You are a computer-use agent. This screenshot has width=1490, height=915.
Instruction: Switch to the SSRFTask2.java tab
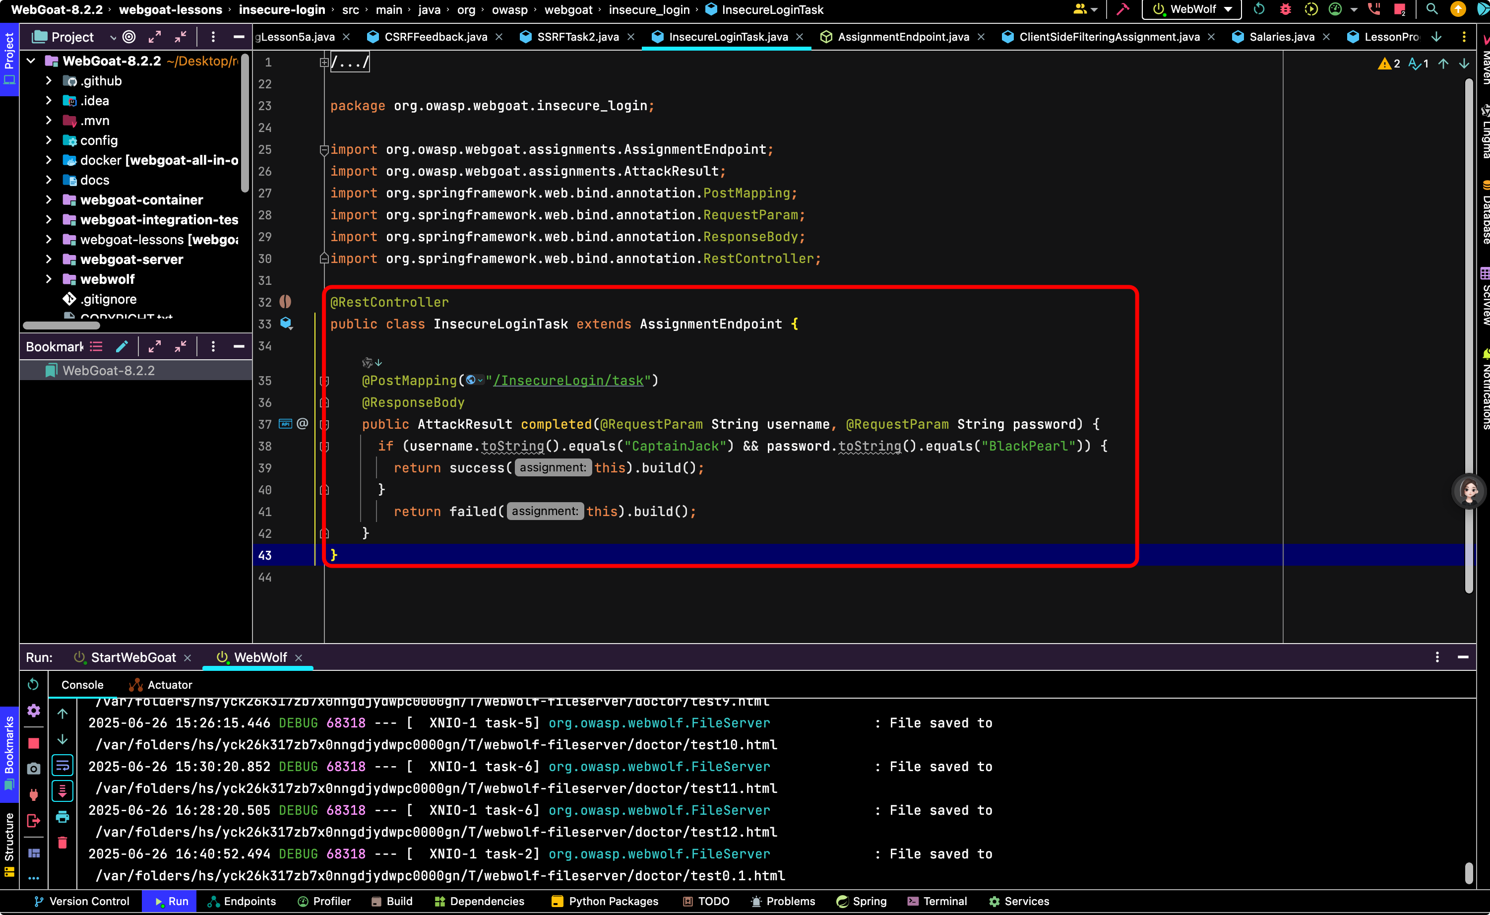[x=578, y=37]
